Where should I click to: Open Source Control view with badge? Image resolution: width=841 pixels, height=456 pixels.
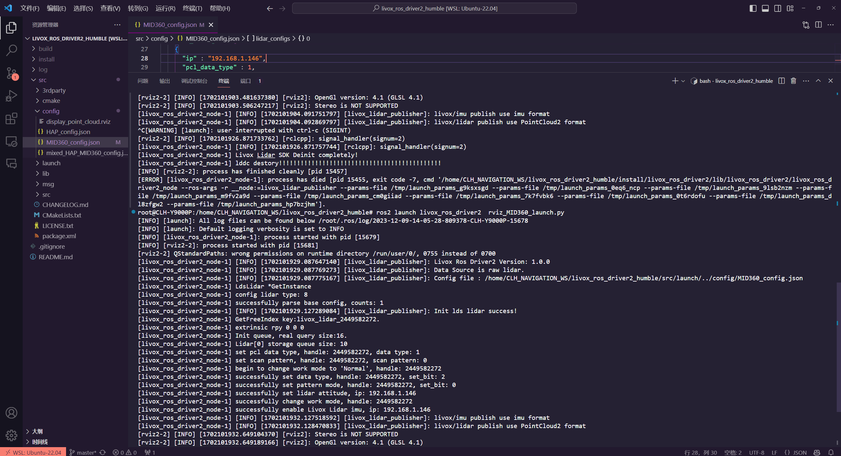tap(11, 73)
